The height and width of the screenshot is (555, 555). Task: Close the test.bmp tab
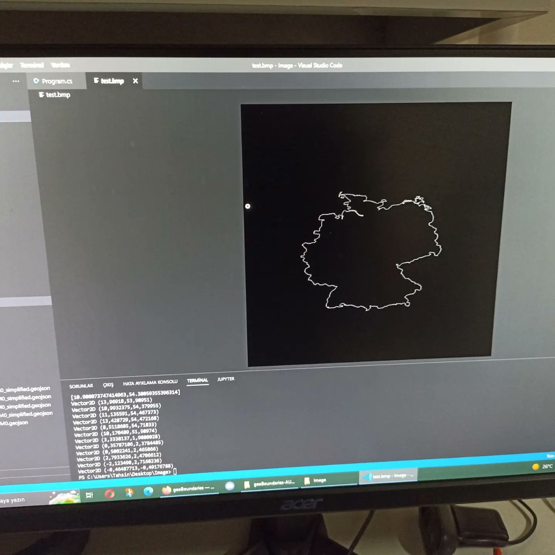click(x=136, y=81)
